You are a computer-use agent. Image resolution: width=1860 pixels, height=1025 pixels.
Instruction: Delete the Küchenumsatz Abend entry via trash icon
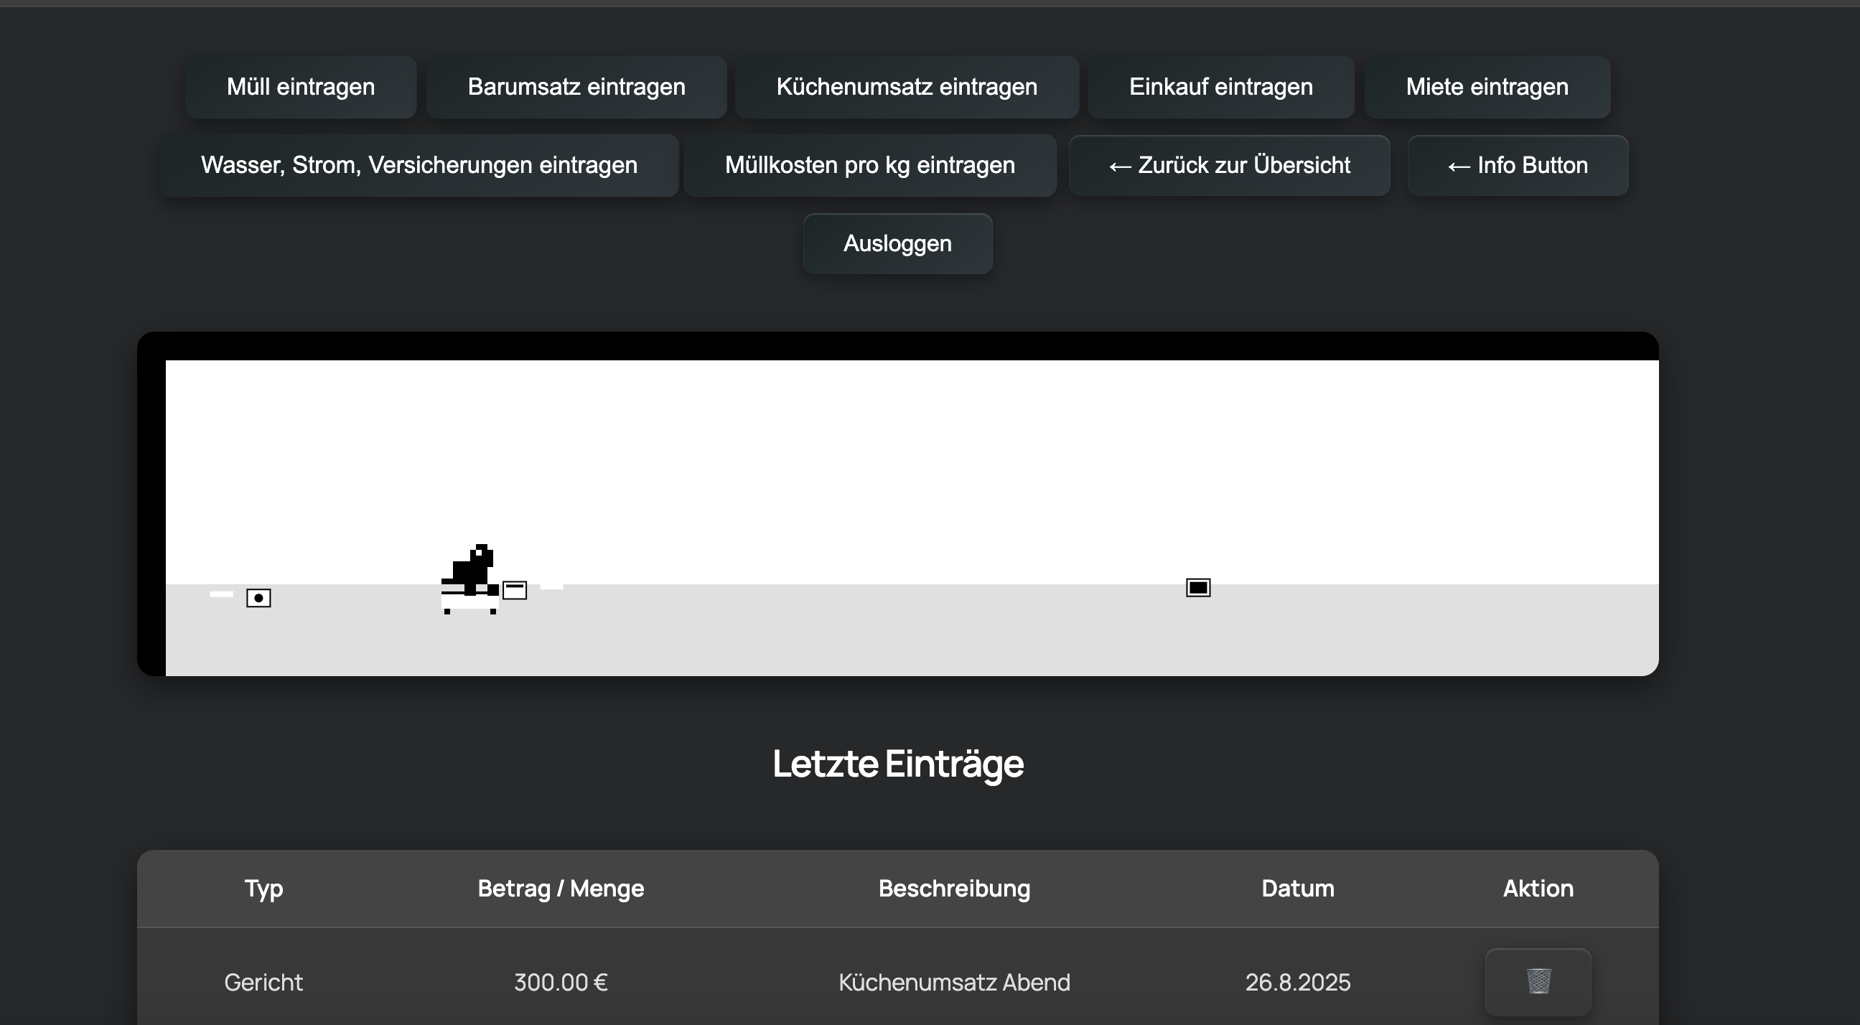1537,982
